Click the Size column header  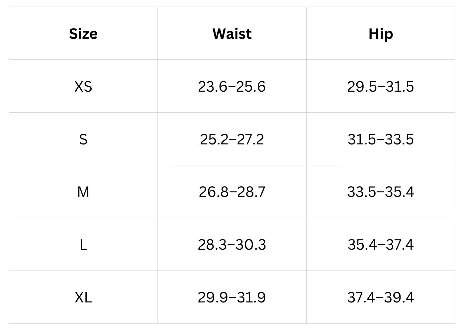[83, 34]
